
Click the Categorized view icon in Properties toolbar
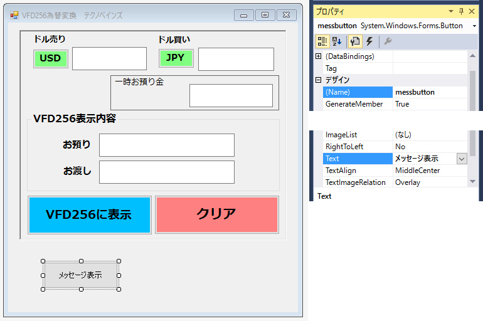pos(322,41)
